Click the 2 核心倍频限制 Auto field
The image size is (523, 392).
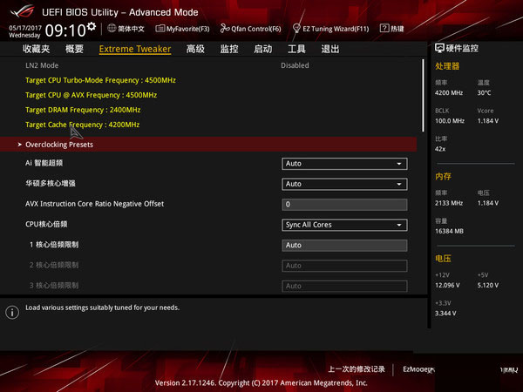pos(344,266)
